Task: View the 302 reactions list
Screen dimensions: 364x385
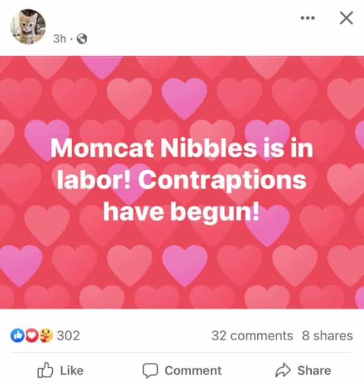Action: [x=68, y=335]
